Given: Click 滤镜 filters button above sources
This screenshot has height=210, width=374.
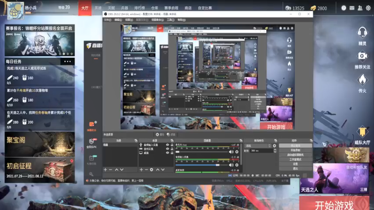Looking at the screenshot, I should (172, 134).
